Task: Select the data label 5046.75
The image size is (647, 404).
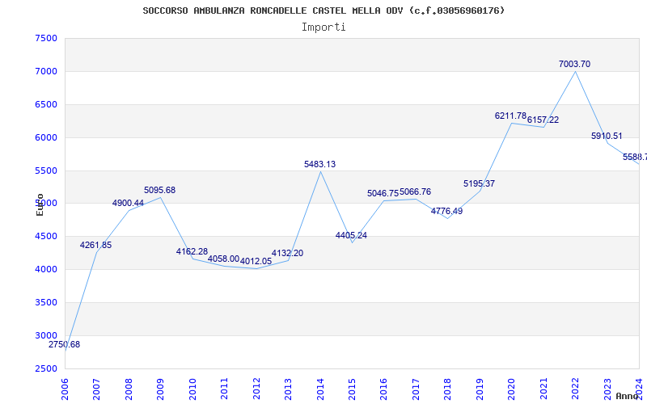Action: (x=383, y=194)
